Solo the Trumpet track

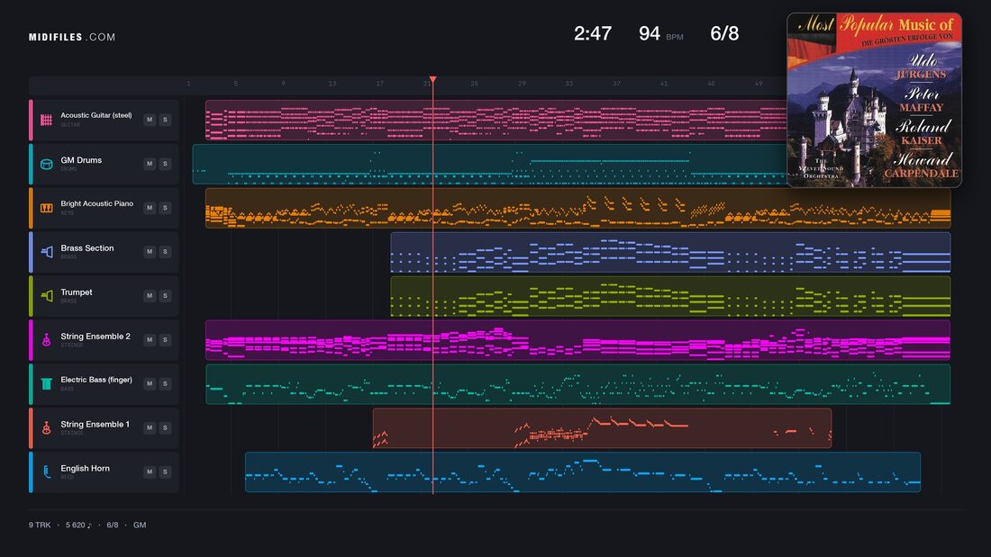coord(165,295)
